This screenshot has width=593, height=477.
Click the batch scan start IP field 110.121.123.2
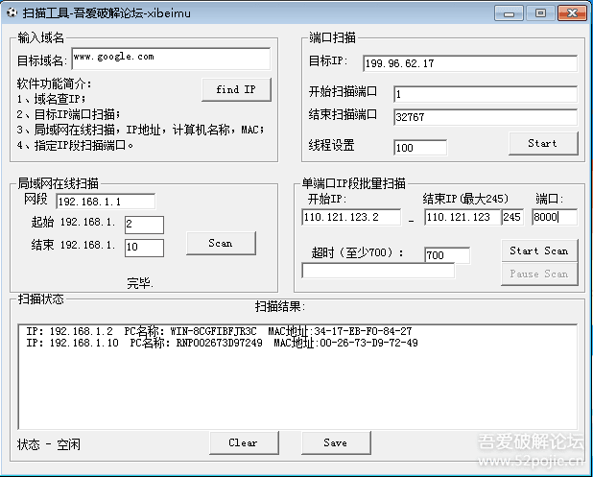(x=350, y=218)
